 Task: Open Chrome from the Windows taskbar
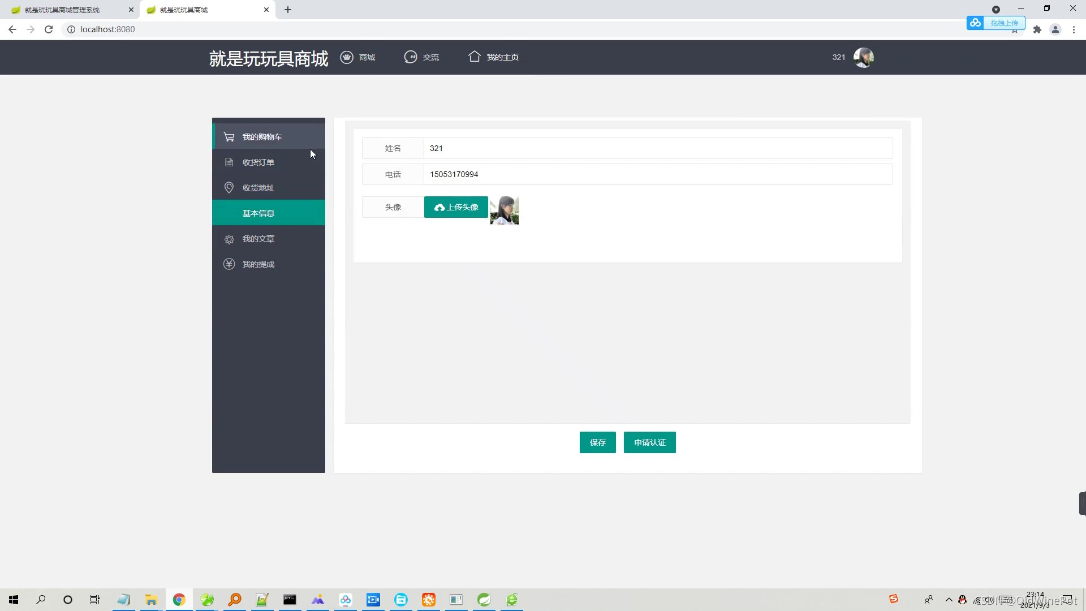pyautogui.click(x=179, y=600)
